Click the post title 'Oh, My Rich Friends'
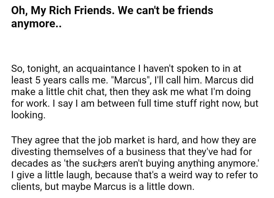Image resolution: width=274 pixels, height=198 pixels. pyautogui.click(x=61, y=10)
